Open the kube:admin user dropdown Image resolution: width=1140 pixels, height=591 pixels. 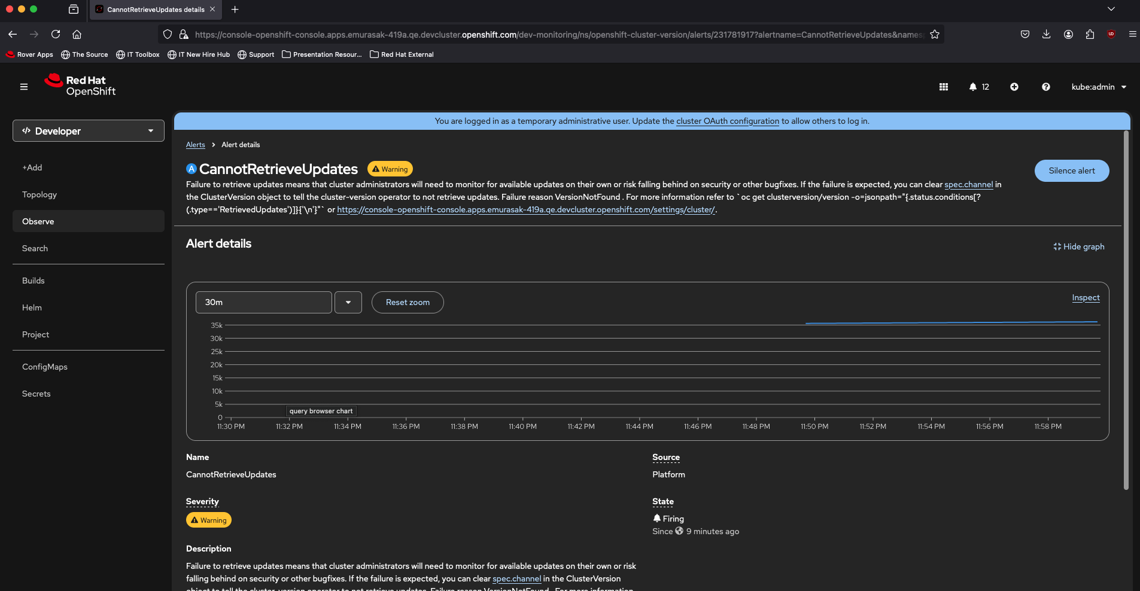1099,87
